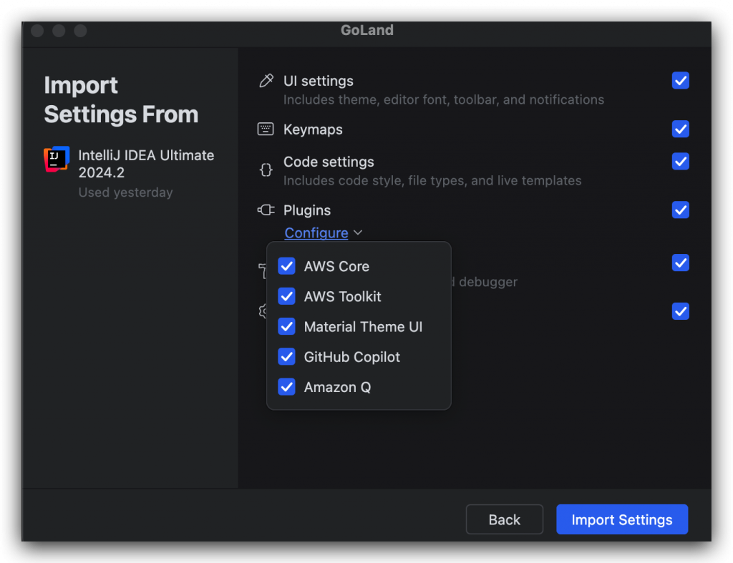This screenshot has width=733, height=563.
Task: Click the IntelliJ IDEA Ultimate logo icon
Action: click(x=57, y=158)
